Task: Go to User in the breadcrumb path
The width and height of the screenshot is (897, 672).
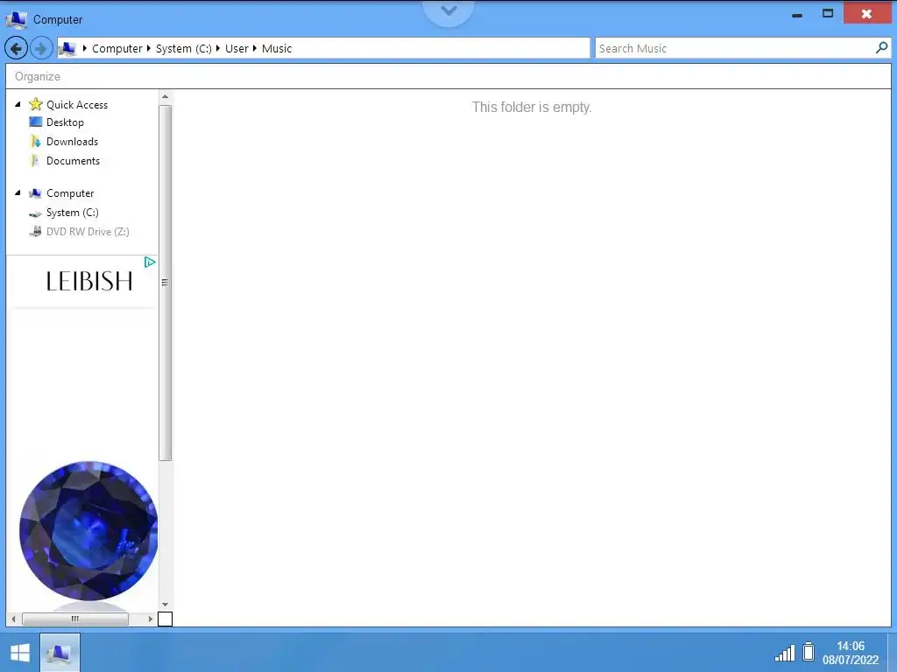Action: coord(237,49)
